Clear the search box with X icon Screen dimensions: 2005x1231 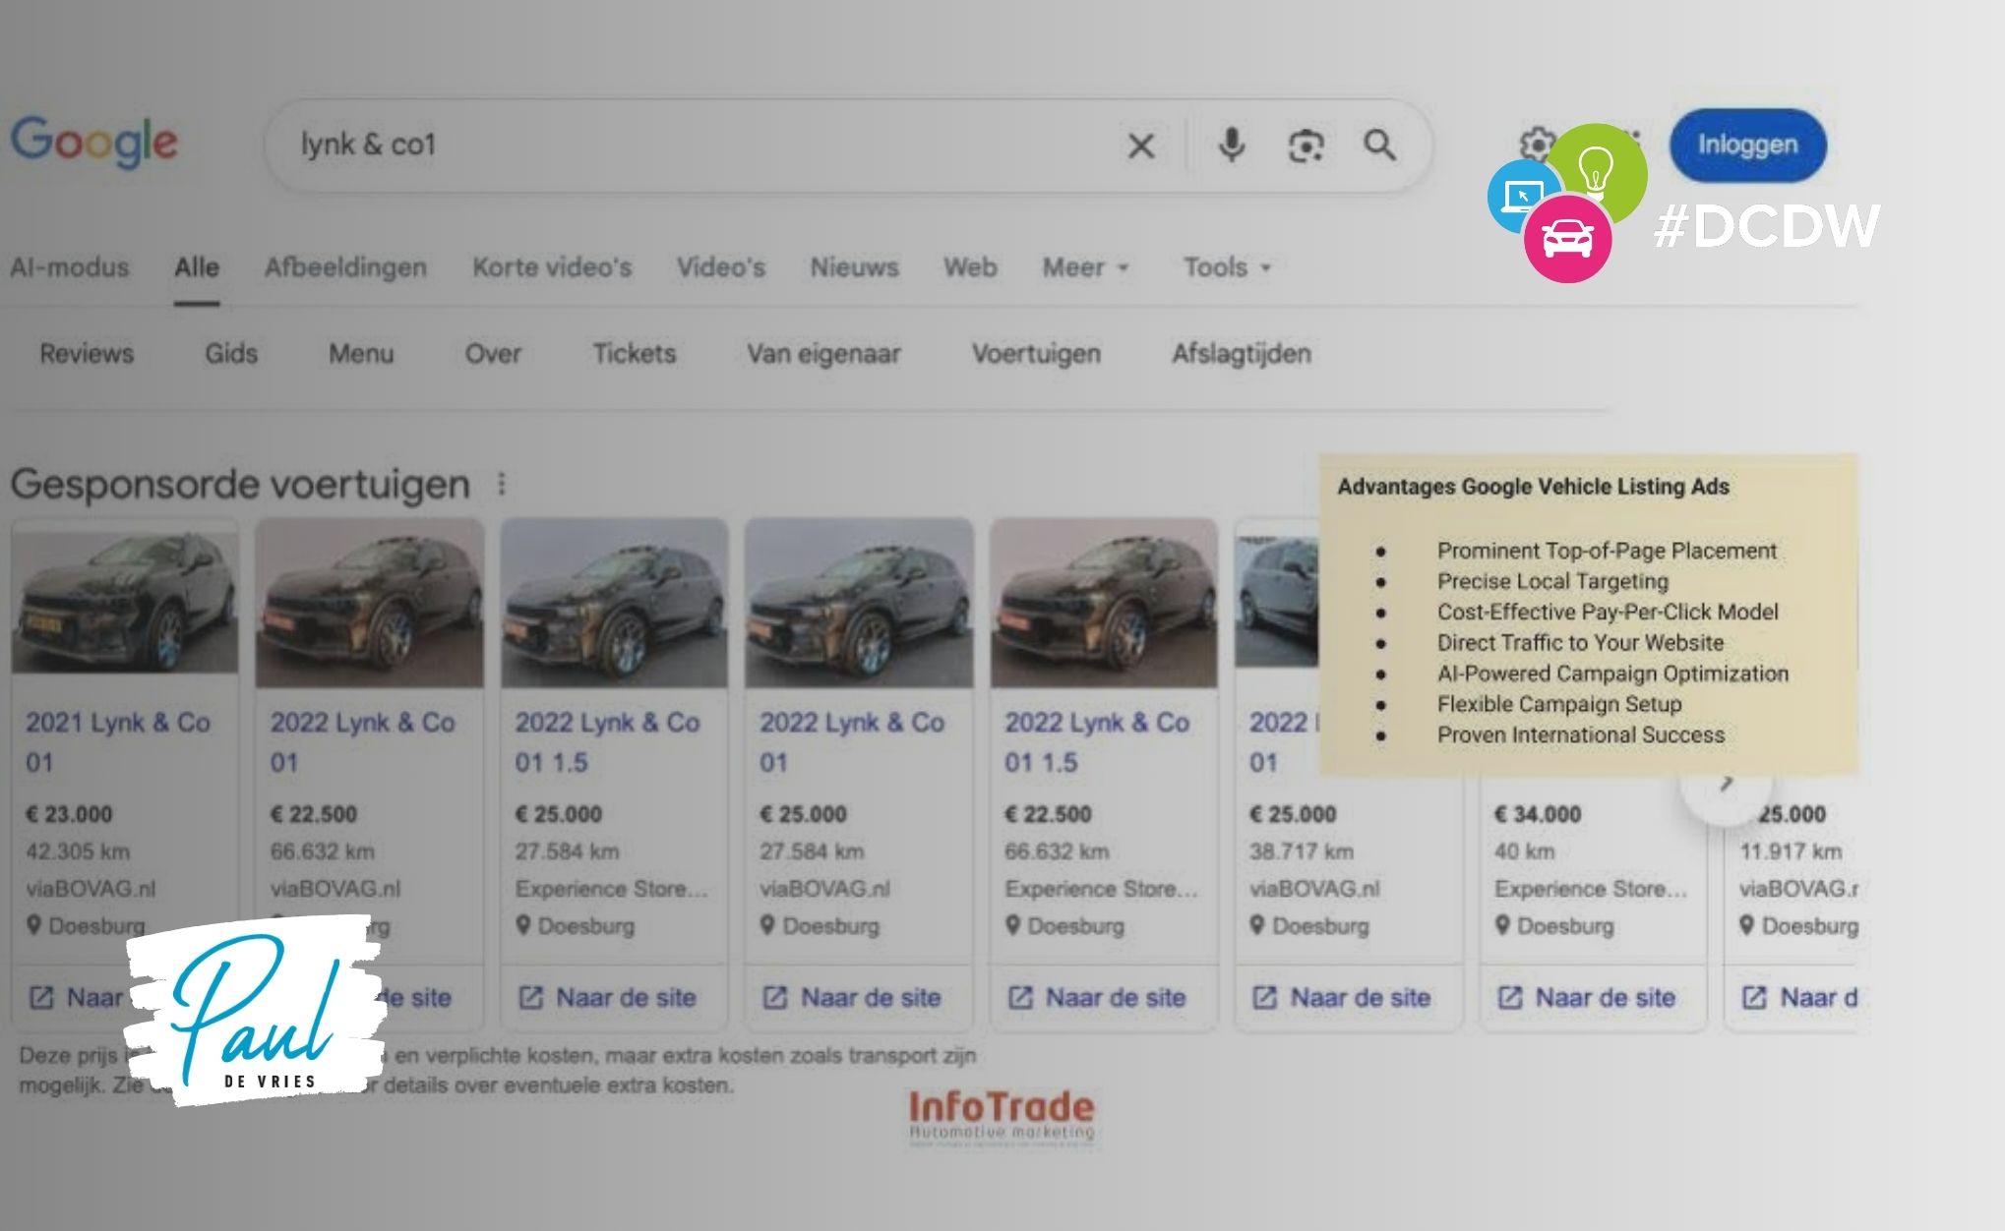(1140, 147)
